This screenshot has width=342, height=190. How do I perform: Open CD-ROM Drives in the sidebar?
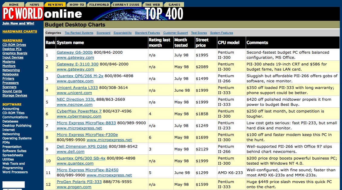pos(14,45)
